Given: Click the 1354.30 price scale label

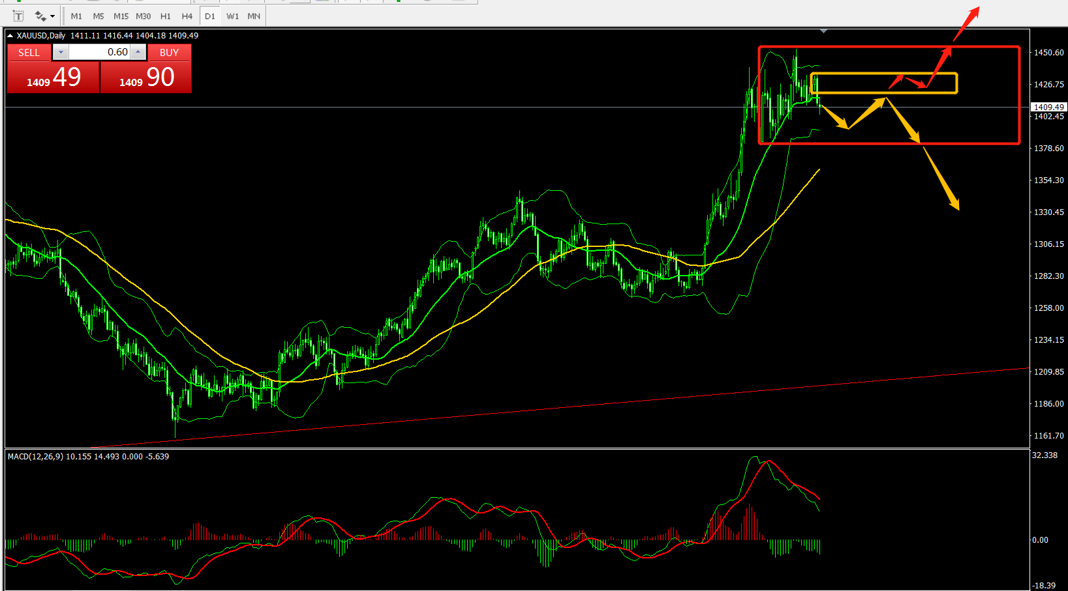Looking at the screenshot, I should 1048,180.
